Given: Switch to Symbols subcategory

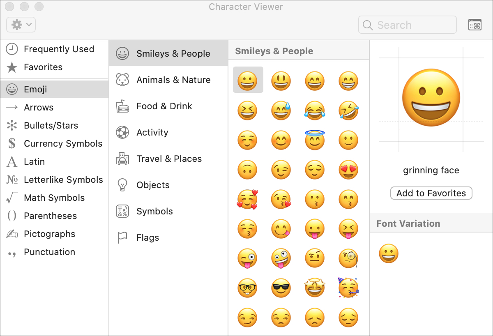Looking at the screenshot, I should point(168,211).
